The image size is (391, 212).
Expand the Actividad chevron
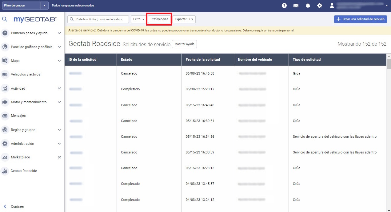(x=59, y=88)
